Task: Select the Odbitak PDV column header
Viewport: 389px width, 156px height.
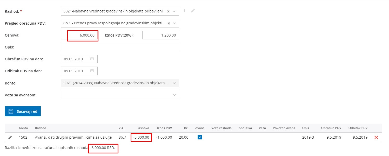Action: (x=358, y=128)
